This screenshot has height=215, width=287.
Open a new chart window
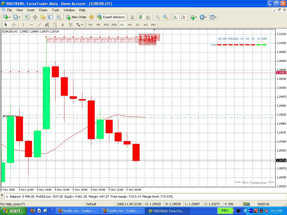point(6,17)
